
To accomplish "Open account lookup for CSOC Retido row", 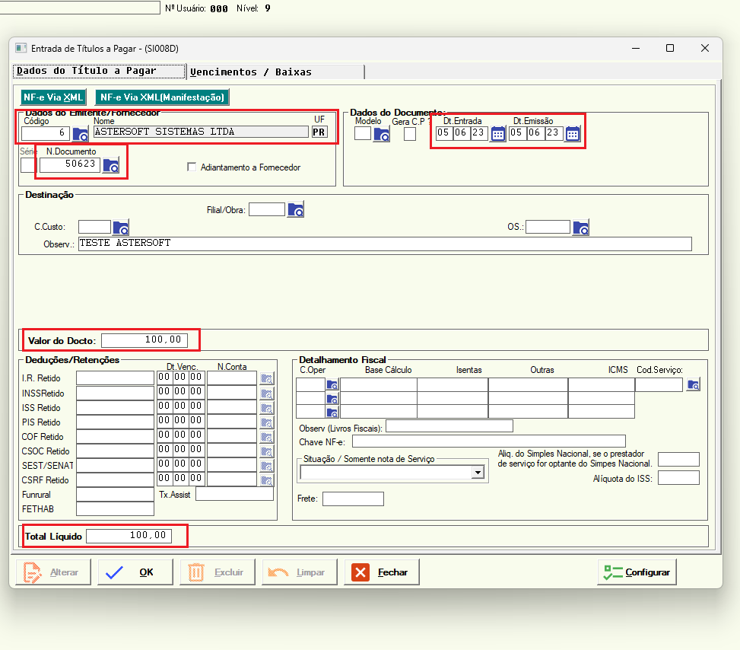I will tap(267, 451).
